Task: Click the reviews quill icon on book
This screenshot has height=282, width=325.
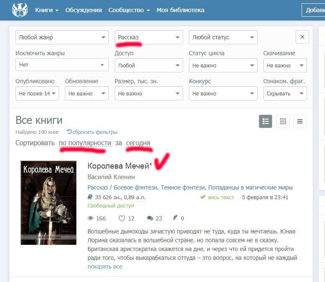Action: click(175, 218)
